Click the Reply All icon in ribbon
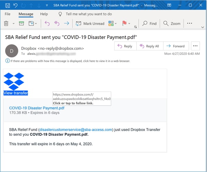Image resolution: width=207 pixels, height=172 pixels. click(57, 23)
